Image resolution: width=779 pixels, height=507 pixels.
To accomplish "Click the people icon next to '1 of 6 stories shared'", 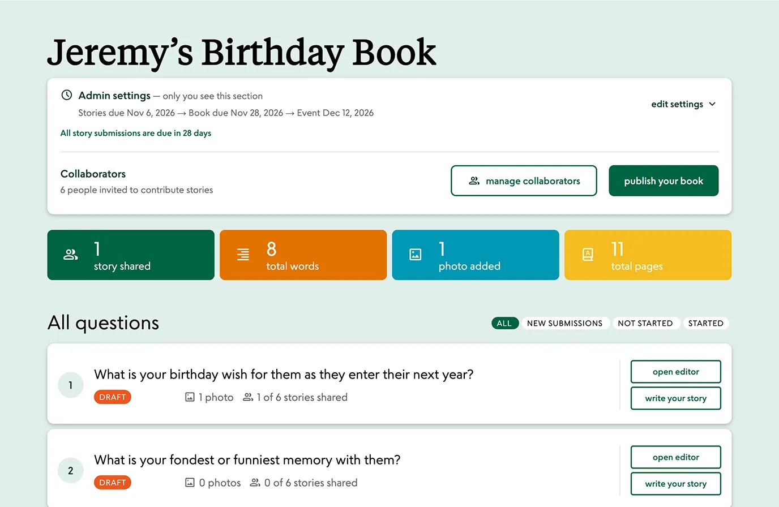I will tap(248, 397).
